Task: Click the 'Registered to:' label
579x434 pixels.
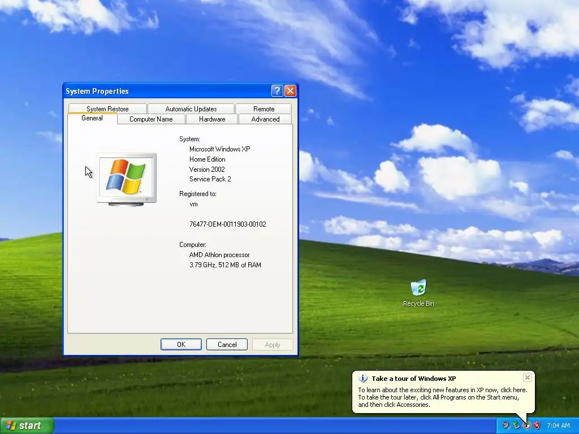Action: pyautogui.click(x=197, y=194)
